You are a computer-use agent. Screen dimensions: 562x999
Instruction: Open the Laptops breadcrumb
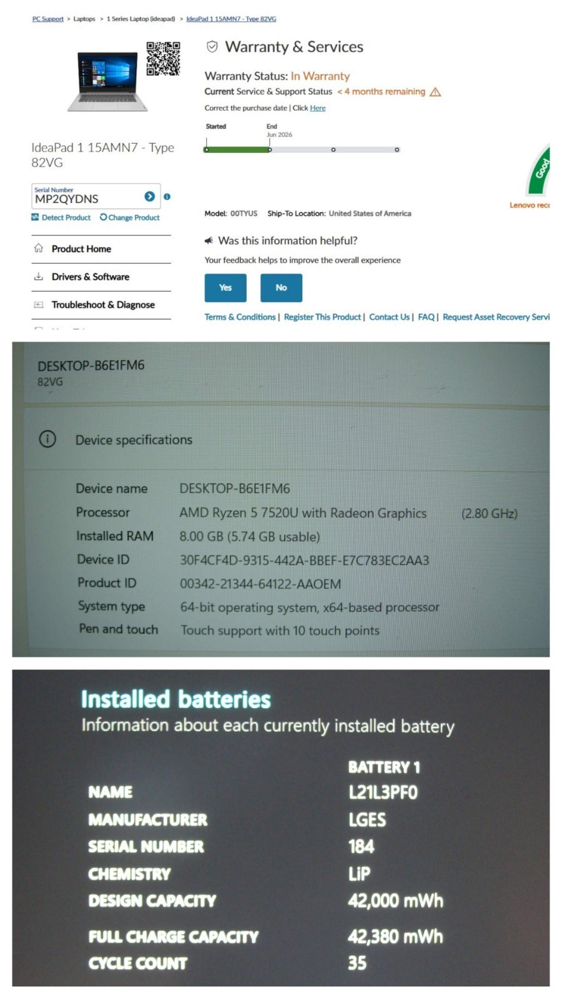[x=84, y=19]
